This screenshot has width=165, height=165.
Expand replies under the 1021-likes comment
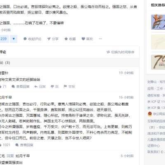click(24, 145)
